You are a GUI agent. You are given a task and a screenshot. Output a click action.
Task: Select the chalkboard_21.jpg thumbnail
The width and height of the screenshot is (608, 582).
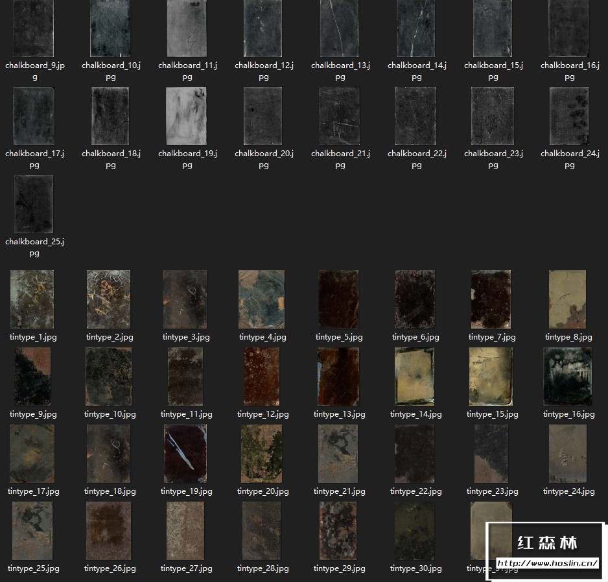[339, 116]
